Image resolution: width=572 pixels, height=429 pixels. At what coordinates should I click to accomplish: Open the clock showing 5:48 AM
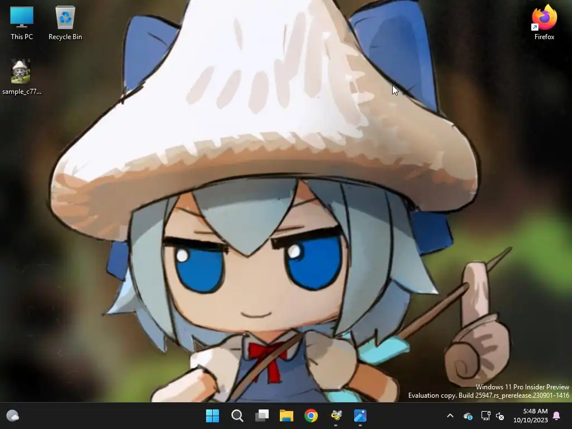tap(531, 416)
